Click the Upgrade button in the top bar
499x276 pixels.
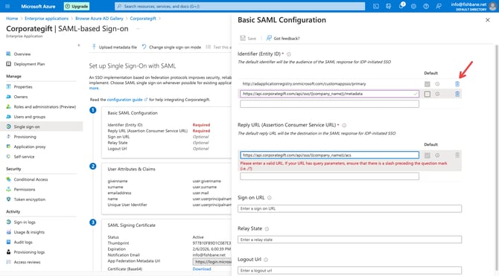click(77, 7)
